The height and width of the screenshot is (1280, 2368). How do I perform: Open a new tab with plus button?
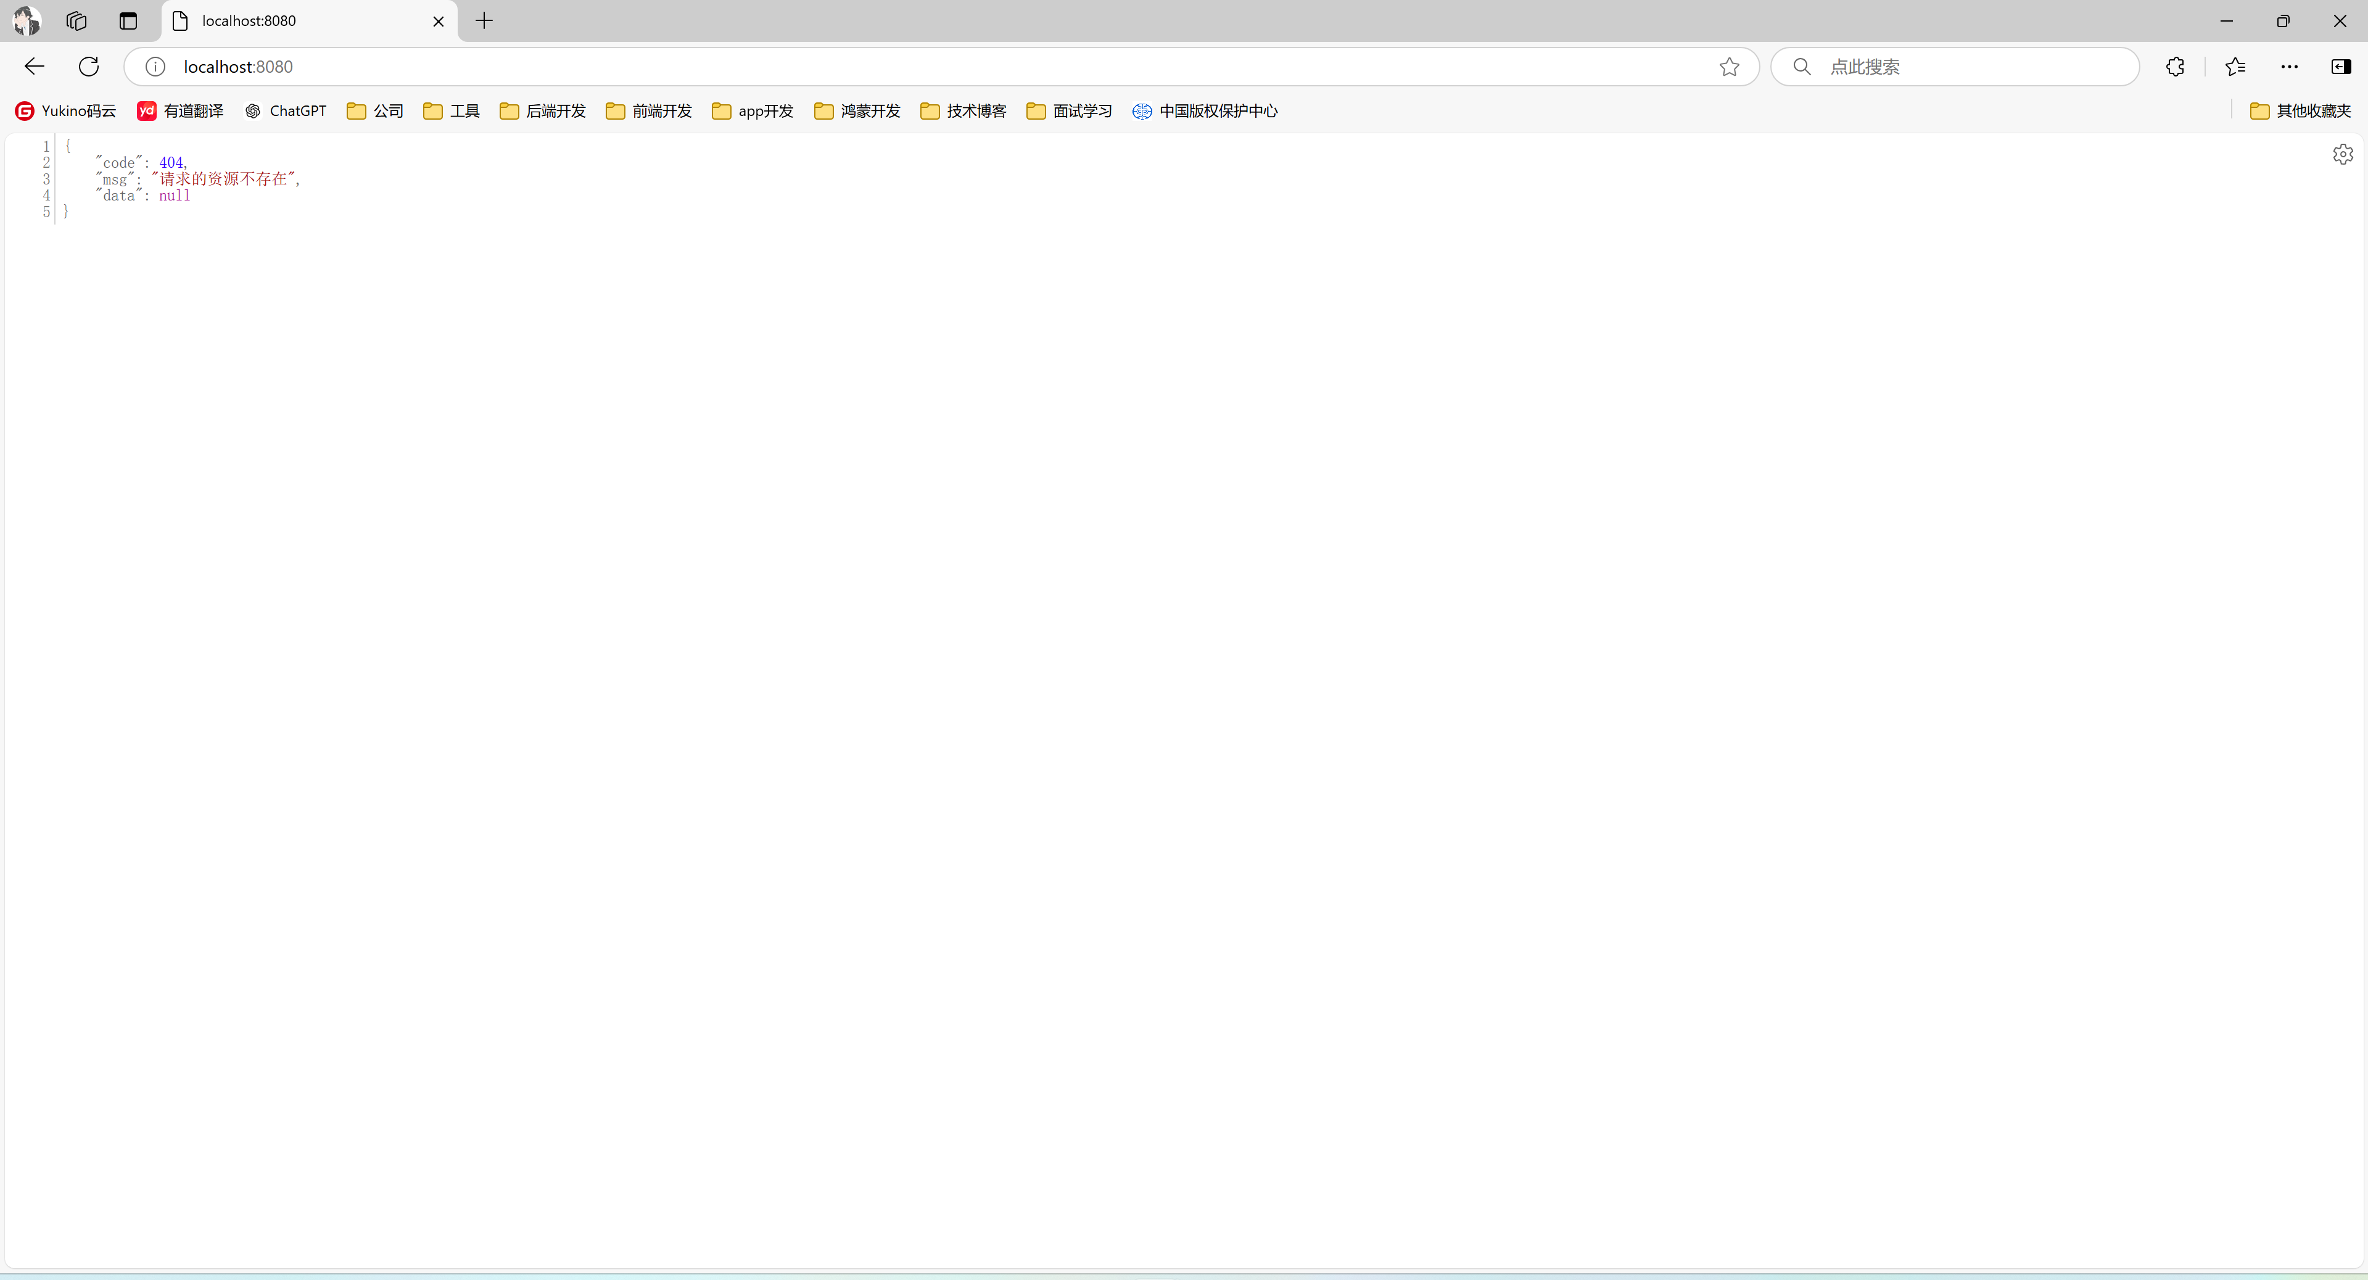point(484,20)
